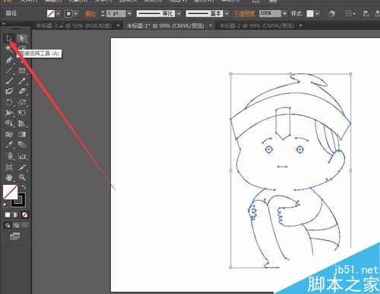This screenshot has height=294, width=380.
Task: Open the brush definition dropdown
Action: 227,14
